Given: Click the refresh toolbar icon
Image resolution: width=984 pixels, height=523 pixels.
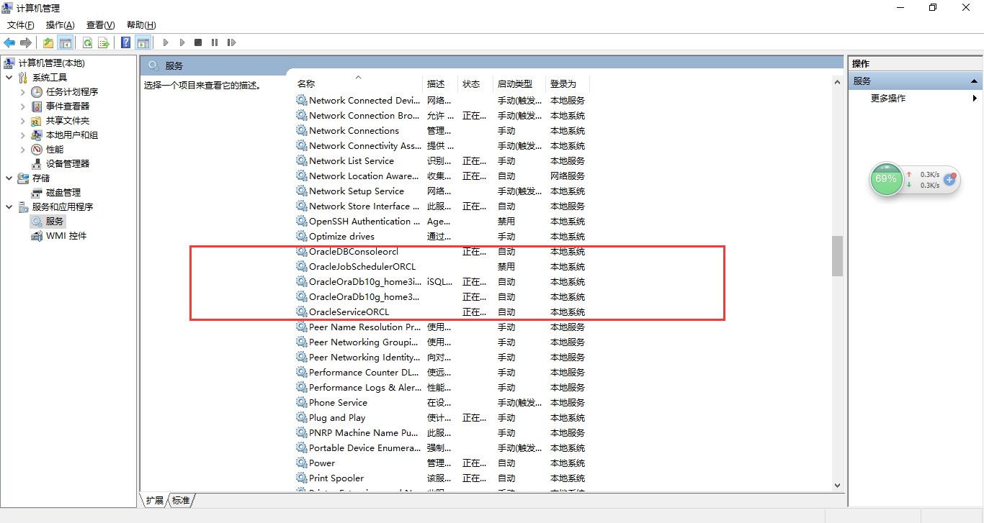Looking at the screenshot, I should point(87,42).
